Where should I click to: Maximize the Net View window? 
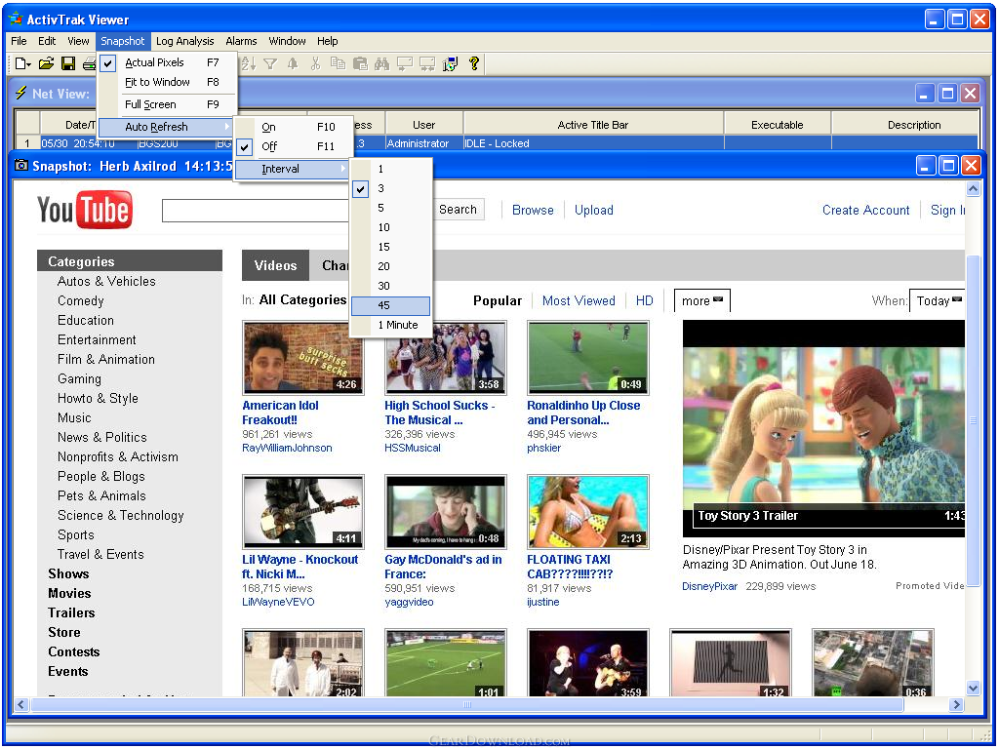tap(947, 94)
